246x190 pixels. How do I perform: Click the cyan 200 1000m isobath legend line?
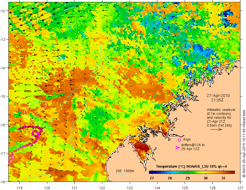coord(121,174)
